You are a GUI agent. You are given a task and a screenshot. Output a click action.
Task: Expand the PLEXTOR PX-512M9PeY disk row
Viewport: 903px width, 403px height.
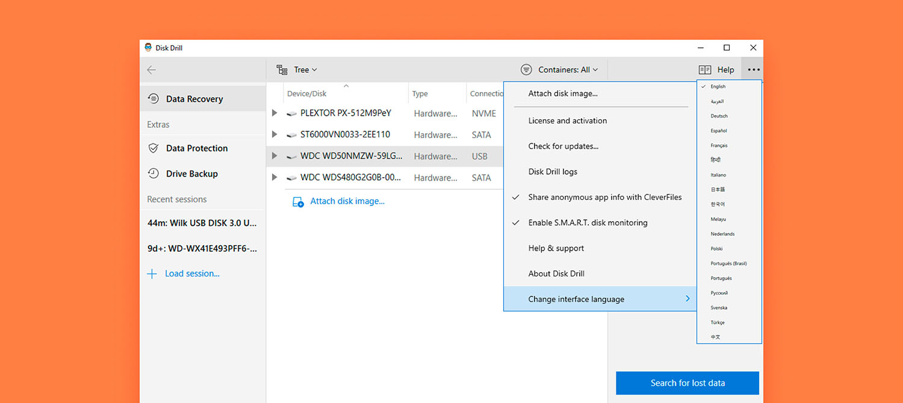click(x=275, y=113)
